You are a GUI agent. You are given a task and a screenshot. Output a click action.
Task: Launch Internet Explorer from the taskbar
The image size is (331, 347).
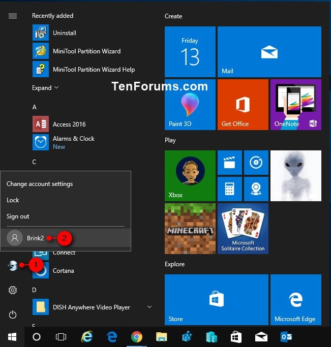(87, 337)
